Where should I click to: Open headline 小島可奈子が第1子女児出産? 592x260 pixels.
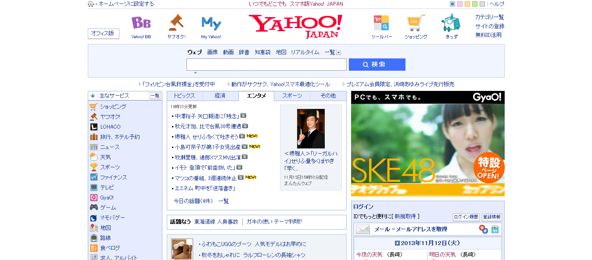(x=208, y=147)
